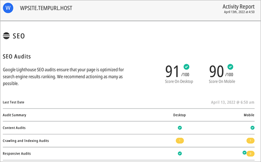
Task: Click Content Audits desktop green check icon
Action: click(x=180, y=128)
